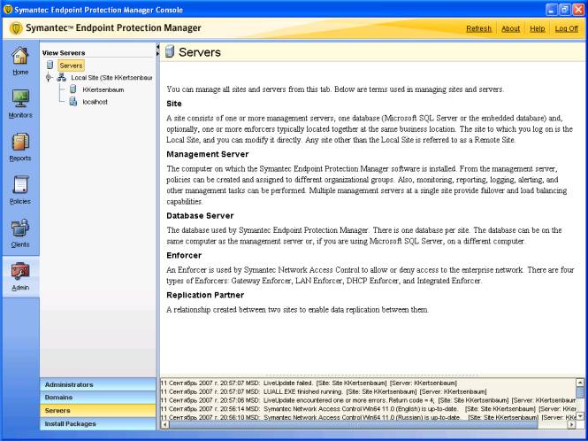Close the Symantec console window
This screenshot has height=441, width=588.
click(578, 10)
